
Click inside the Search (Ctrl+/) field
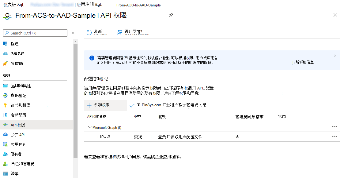pos(35,33)
